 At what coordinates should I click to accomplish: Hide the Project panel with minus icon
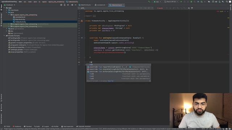coord(75,5)
